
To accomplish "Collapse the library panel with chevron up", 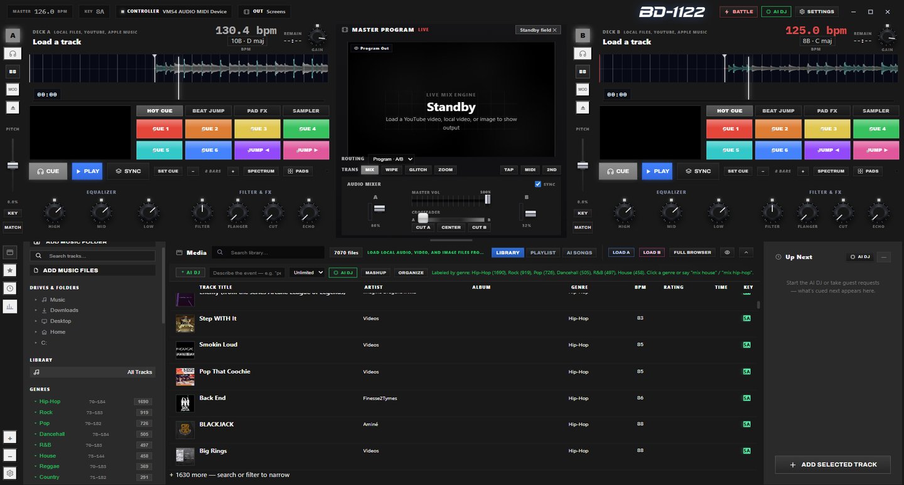I will click(746, 253).
